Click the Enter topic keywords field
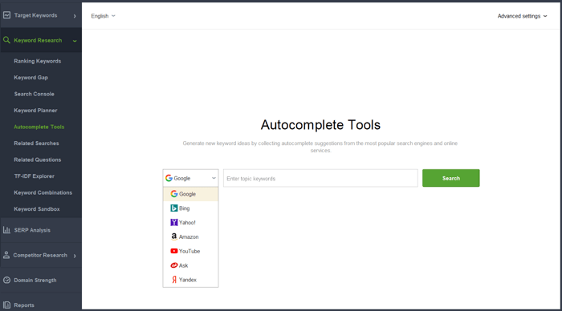This screenshot has height=311, width=562. coord(320,178)
